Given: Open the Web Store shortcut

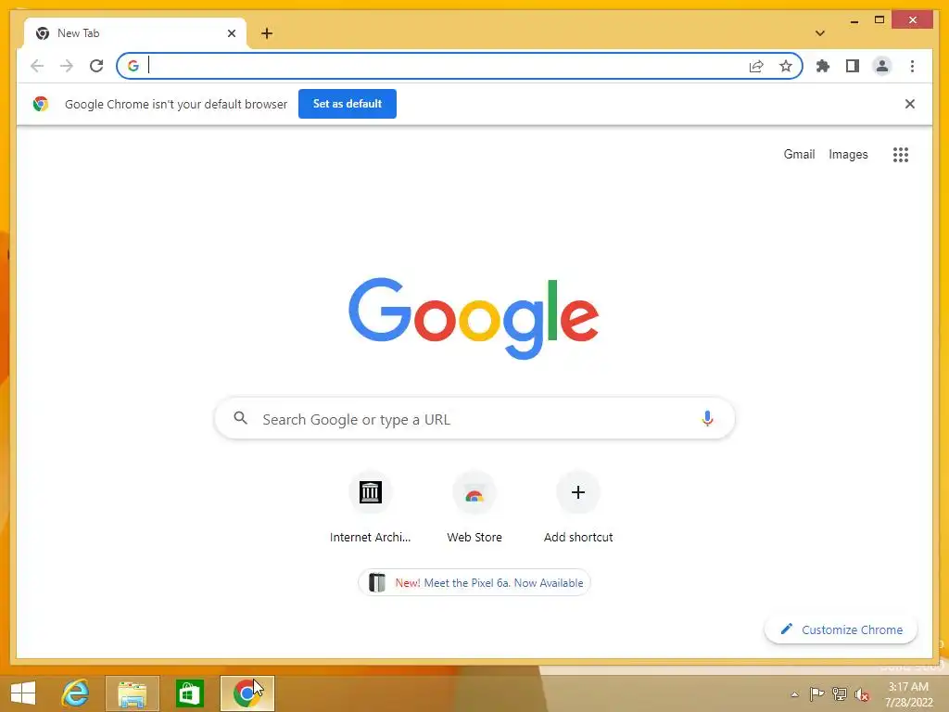Looking at the screenshot, I should tap(474, 507).
